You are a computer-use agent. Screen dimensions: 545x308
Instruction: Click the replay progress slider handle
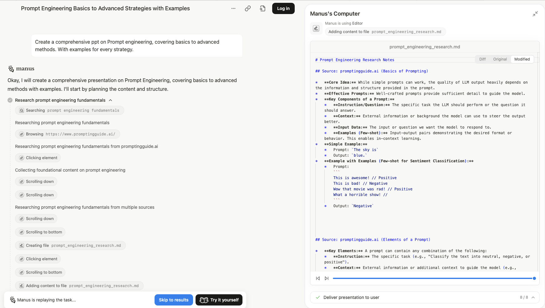[534, 278]
